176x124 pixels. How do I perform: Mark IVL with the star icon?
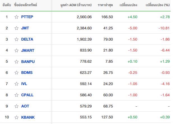(17, 84)
